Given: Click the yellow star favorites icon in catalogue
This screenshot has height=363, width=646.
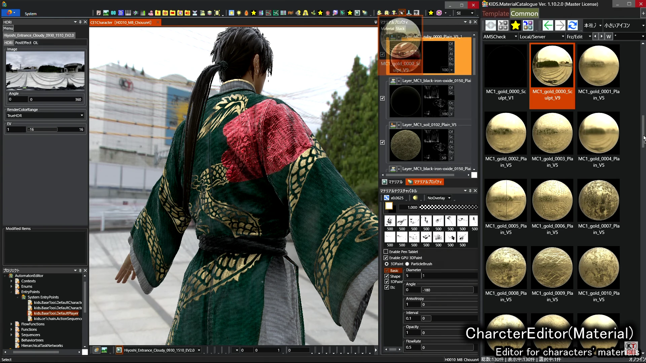Looking at the screenshot, I should [515, 26].
